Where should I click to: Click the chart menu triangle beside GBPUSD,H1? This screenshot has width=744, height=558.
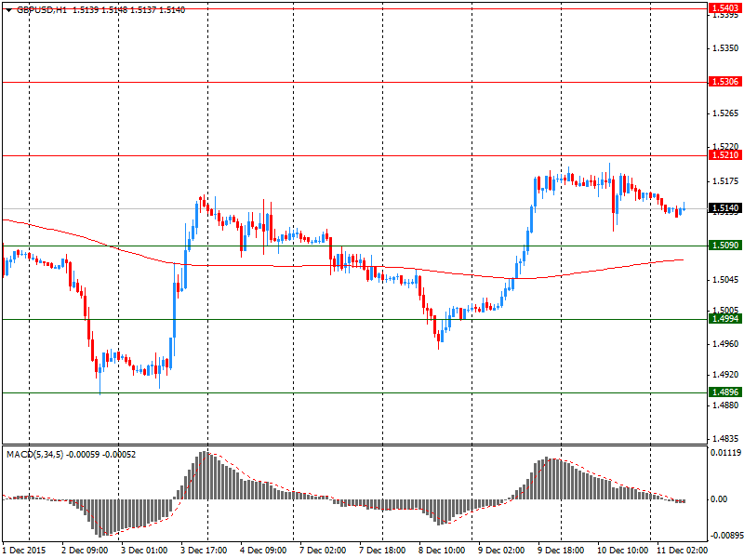pyautogui.click(x=9, y=10)
